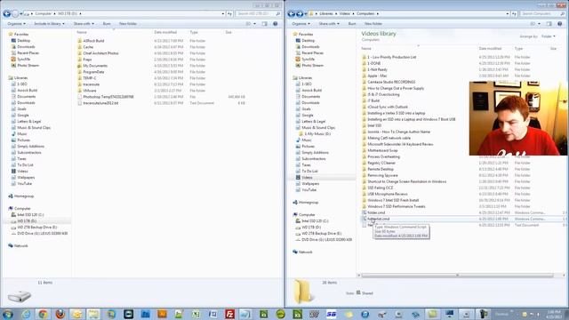Refresh the left window address bar
This screenshot has width=569, height=320.
230,14
